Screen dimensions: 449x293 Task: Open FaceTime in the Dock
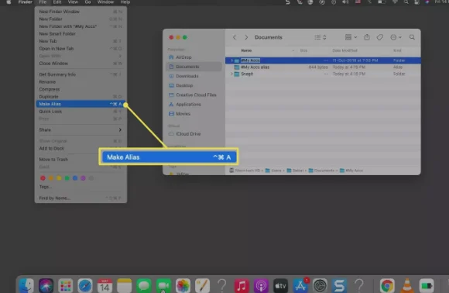(x=163, y=285)
